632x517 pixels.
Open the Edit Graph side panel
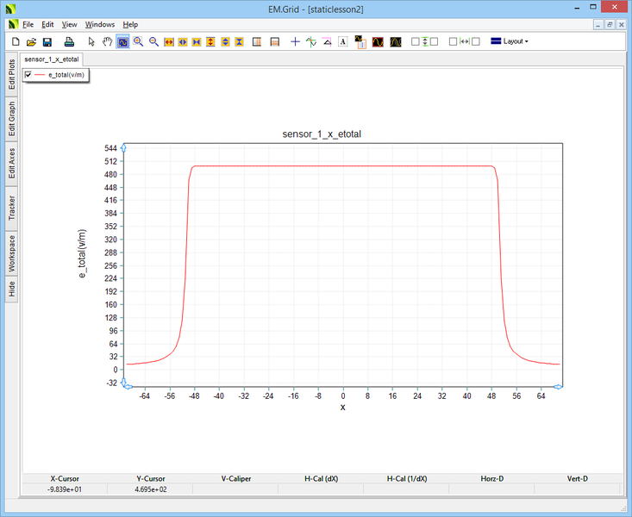[x=12, y=119]
